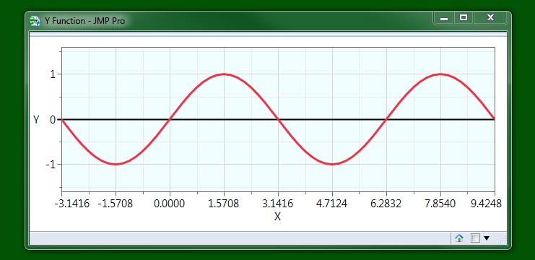The width and height of the screenshot is (535, 260).
Task: Click the 7.8540 x-axis tick label
Action: coord(440,204)
